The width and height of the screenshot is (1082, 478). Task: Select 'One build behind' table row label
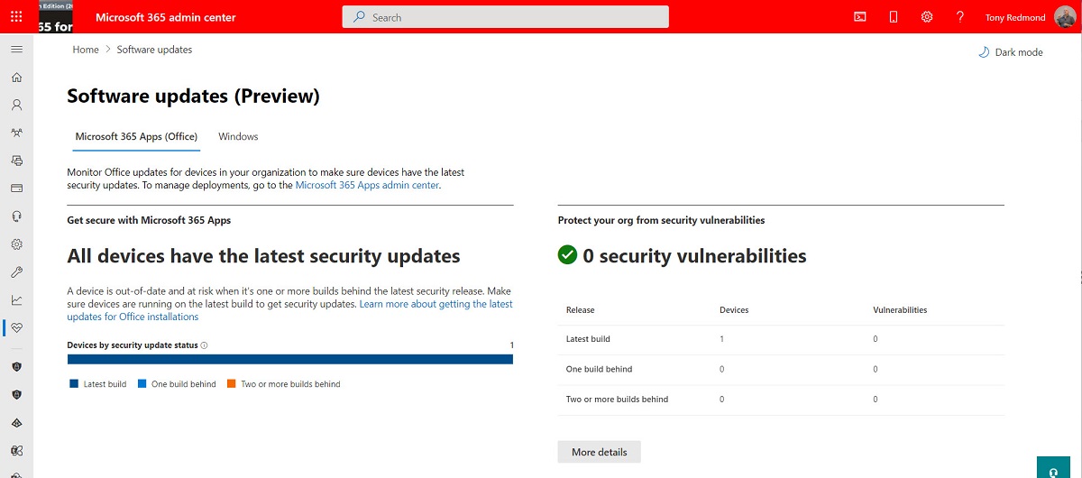tap(599, 369)
